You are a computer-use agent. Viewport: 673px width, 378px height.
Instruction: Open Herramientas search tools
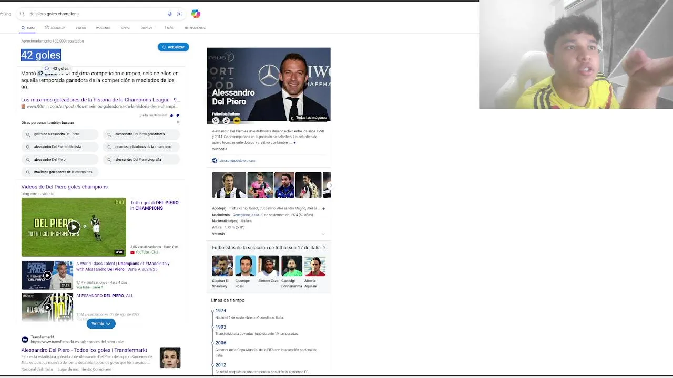click(195, 28)
